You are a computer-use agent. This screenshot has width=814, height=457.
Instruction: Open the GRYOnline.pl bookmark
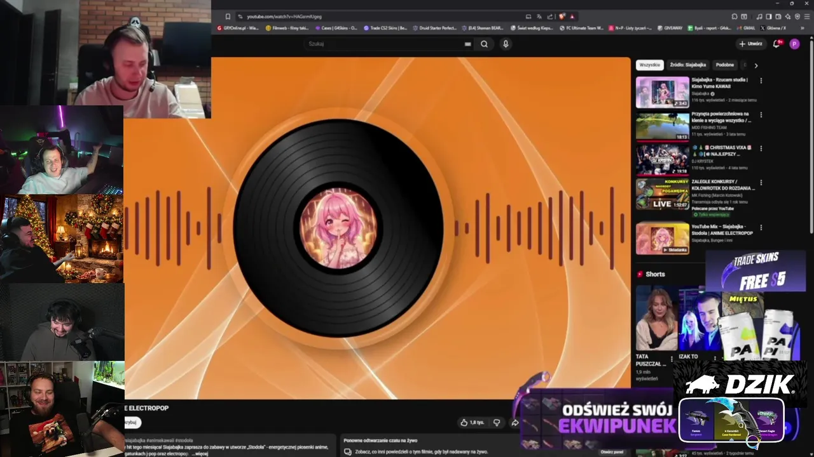tap(238, 28)
